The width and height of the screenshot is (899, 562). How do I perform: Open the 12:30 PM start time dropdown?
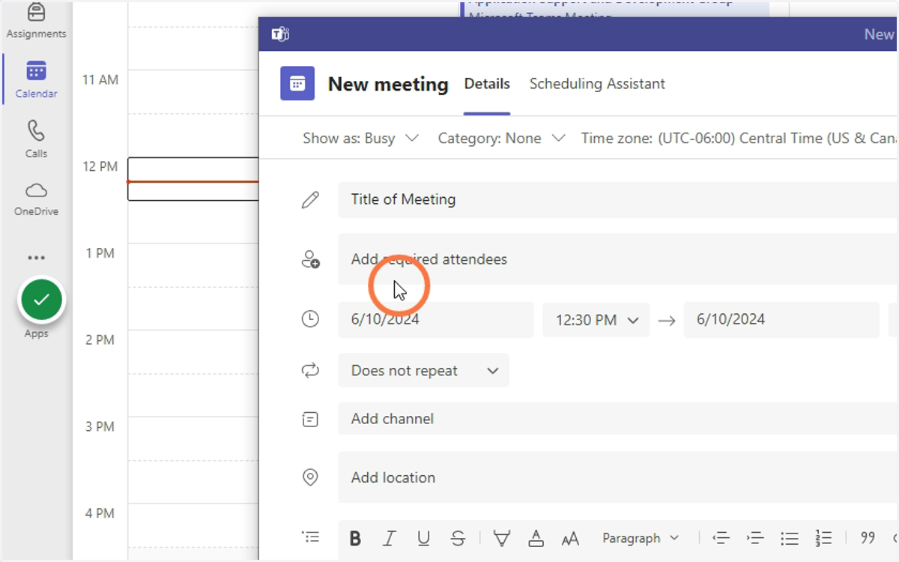pyautogui.click(x=596, y=320)
